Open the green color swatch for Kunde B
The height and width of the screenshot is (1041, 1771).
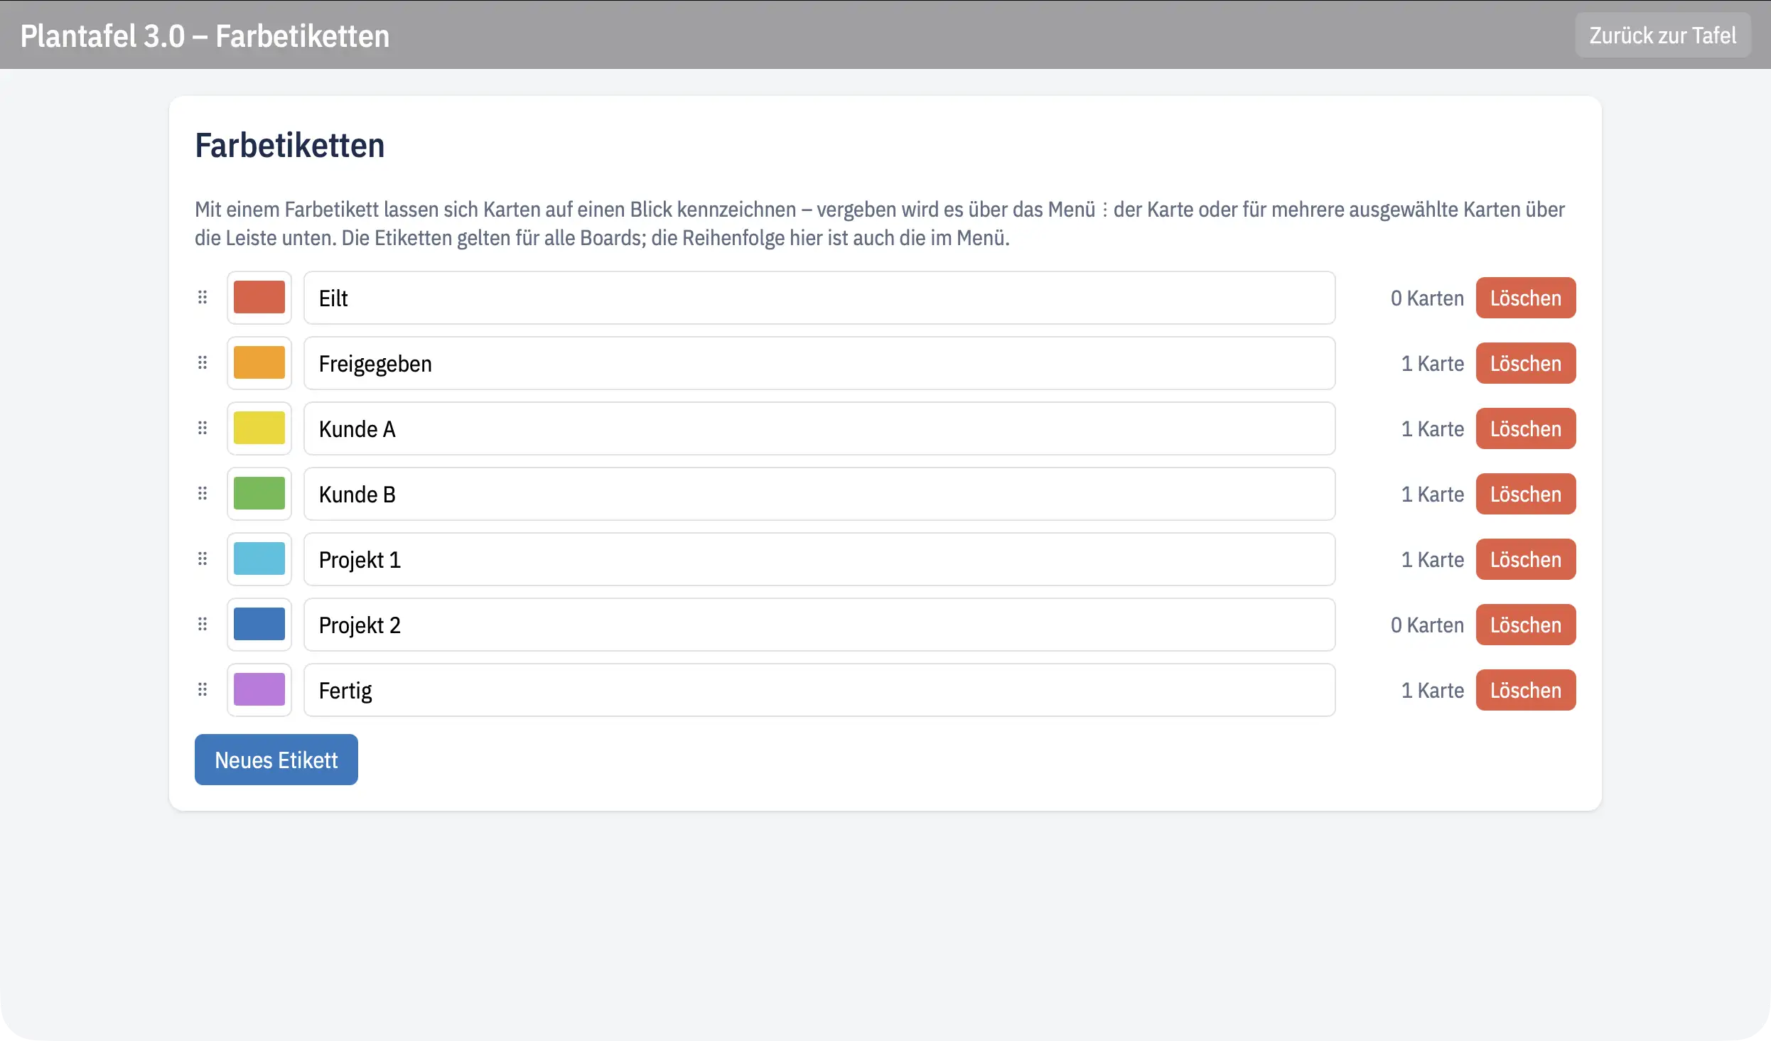pos(259,494)
